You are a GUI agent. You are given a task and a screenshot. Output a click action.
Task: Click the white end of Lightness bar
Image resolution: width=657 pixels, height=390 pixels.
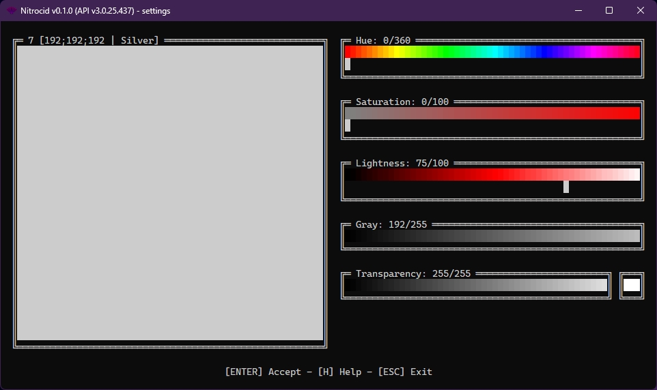635,175
